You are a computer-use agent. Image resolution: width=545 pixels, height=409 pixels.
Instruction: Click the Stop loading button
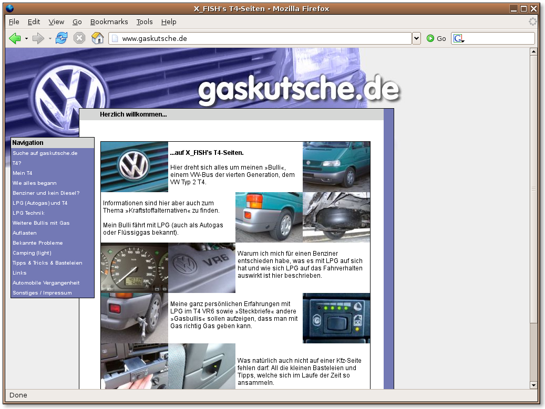pyautogui.click(x=79, y=38)
